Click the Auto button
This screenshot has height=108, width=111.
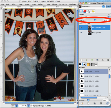[x=108, y=6]
